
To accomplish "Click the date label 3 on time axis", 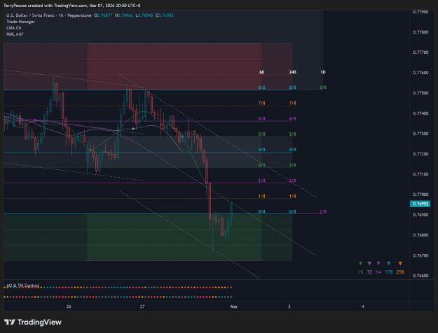I will tap(289, 306).
